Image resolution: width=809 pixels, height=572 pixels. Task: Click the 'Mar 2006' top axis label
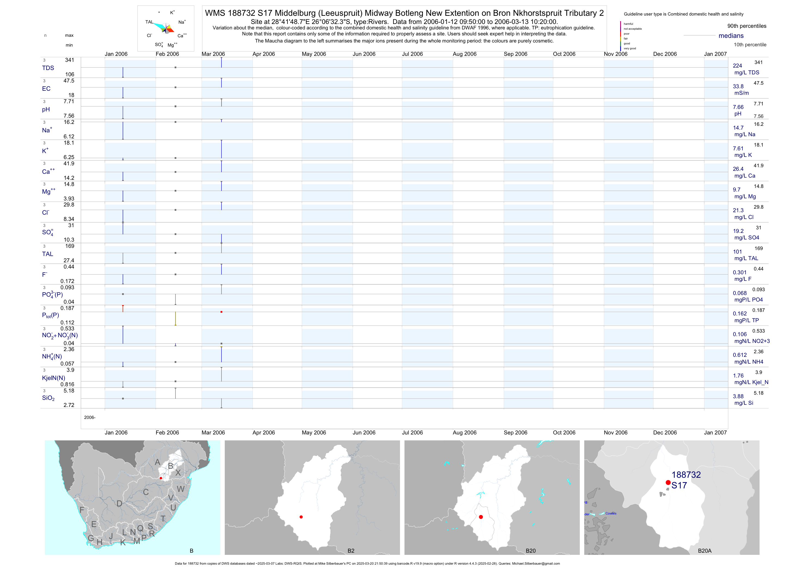pos(213,54)
